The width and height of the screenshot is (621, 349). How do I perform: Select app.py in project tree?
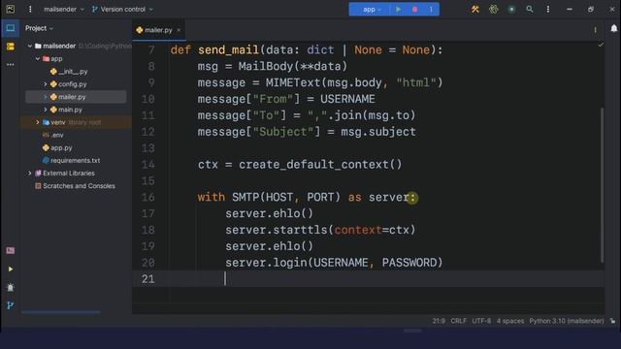coord(57,147)
